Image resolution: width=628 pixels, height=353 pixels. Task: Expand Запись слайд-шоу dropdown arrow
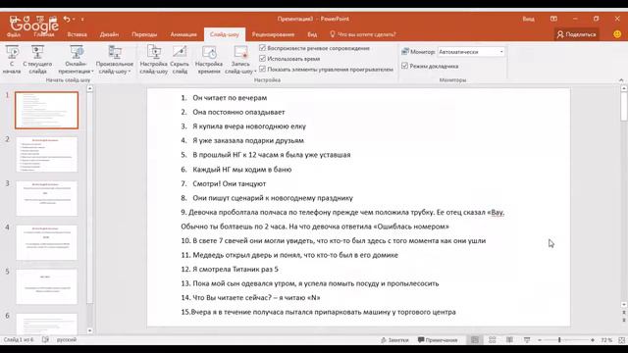[255, 72]
